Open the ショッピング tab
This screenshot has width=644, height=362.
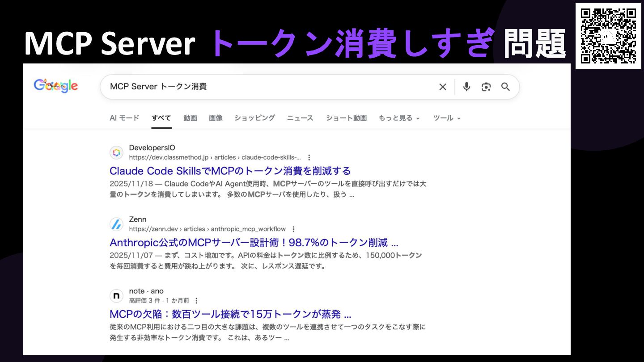tap(254, 118)
